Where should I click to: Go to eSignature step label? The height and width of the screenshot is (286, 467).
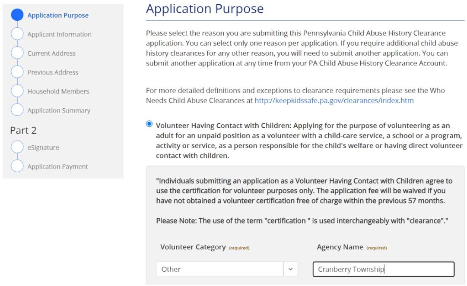(x=43, y=147)
